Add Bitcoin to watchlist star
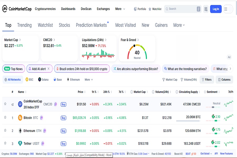The image size is (237, 158). tap(5, 117)
